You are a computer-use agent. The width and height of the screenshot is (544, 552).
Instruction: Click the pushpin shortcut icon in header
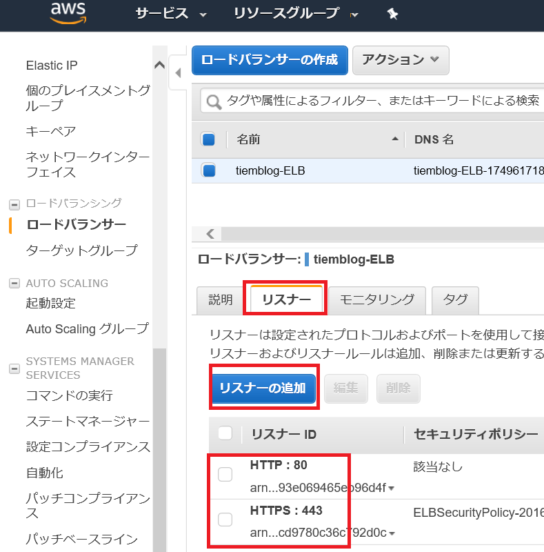point(392,14)
